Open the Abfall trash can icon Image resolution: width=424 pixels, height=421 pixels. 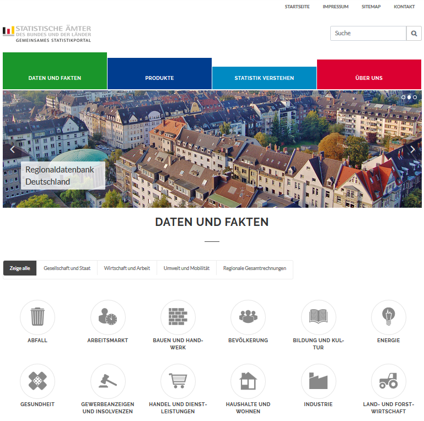pyautogui.click(x=37, y=317)
